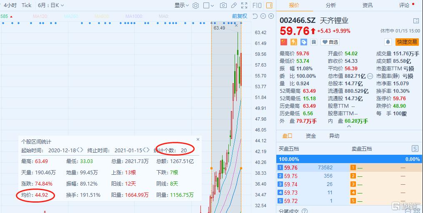Click the blue tag label icon
Image resolution: width=423 pixels, height=213 pixels.
pos(304,42)
